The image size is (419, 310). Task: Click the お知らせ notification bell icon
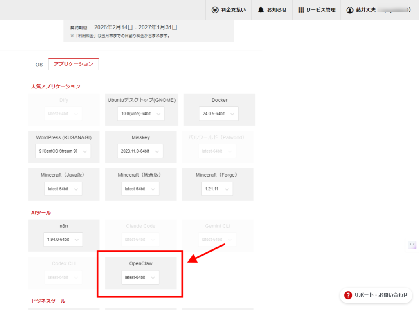coord(261,10)
